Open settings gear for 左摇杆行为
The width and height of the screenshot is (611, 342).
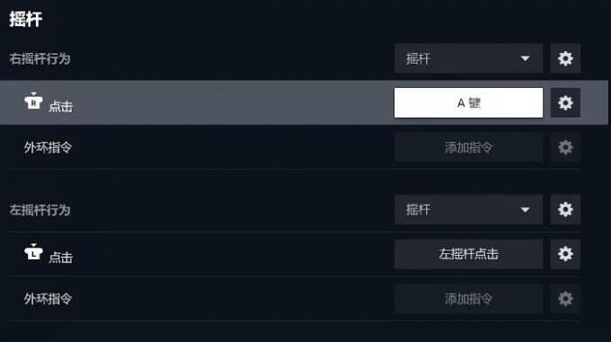pyautogui.click(x=565, y=210)
